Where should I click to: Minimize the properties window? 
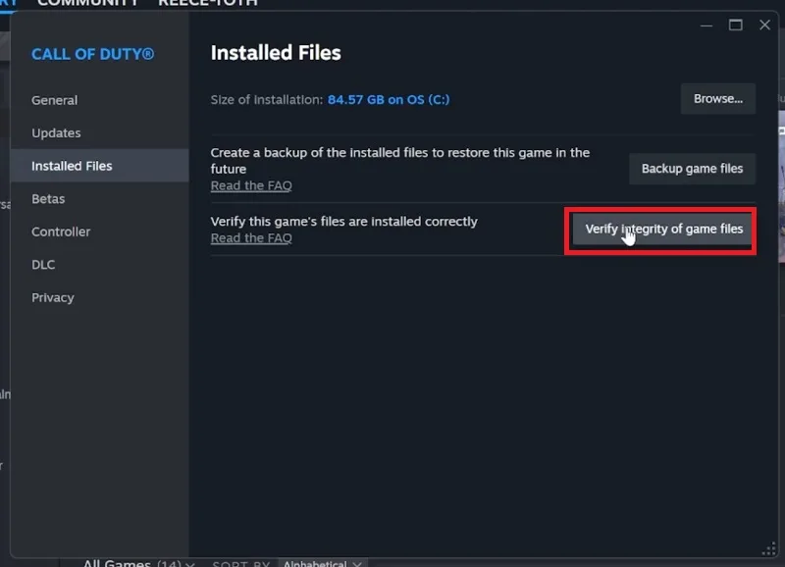pos(706,26)
